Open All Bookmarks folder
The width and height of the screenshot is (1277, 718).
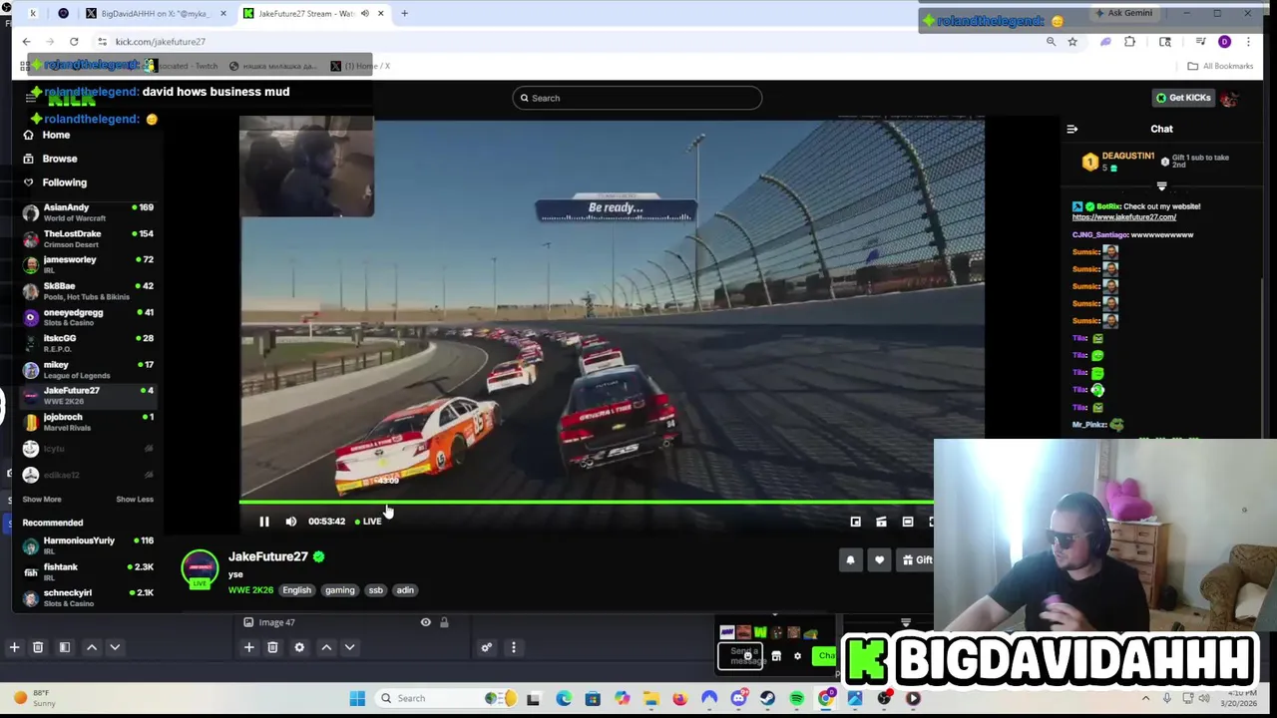[x=1220, y=66]
